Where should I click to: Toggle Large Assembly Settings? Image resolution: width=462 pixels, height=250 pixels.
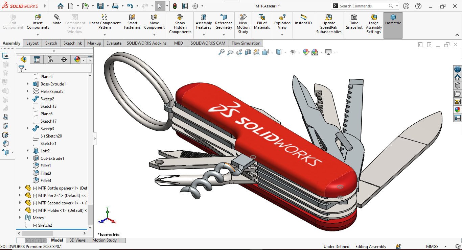point(374,18)
